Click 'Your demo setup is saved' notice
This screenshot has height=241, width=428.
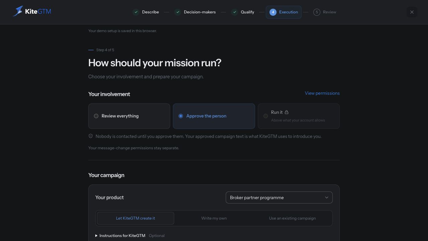point(122,31)
